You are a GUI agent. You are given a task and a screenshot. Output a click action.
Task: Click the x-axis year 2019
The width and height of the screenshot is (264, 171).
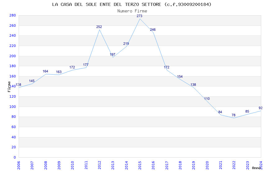194,165
